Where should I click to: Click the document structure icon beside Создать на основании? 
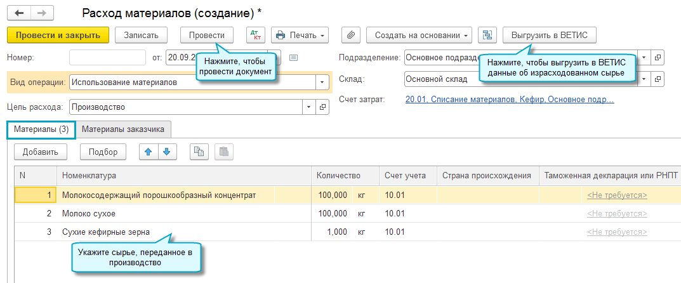pyautogui.click(x=487, y=35)
